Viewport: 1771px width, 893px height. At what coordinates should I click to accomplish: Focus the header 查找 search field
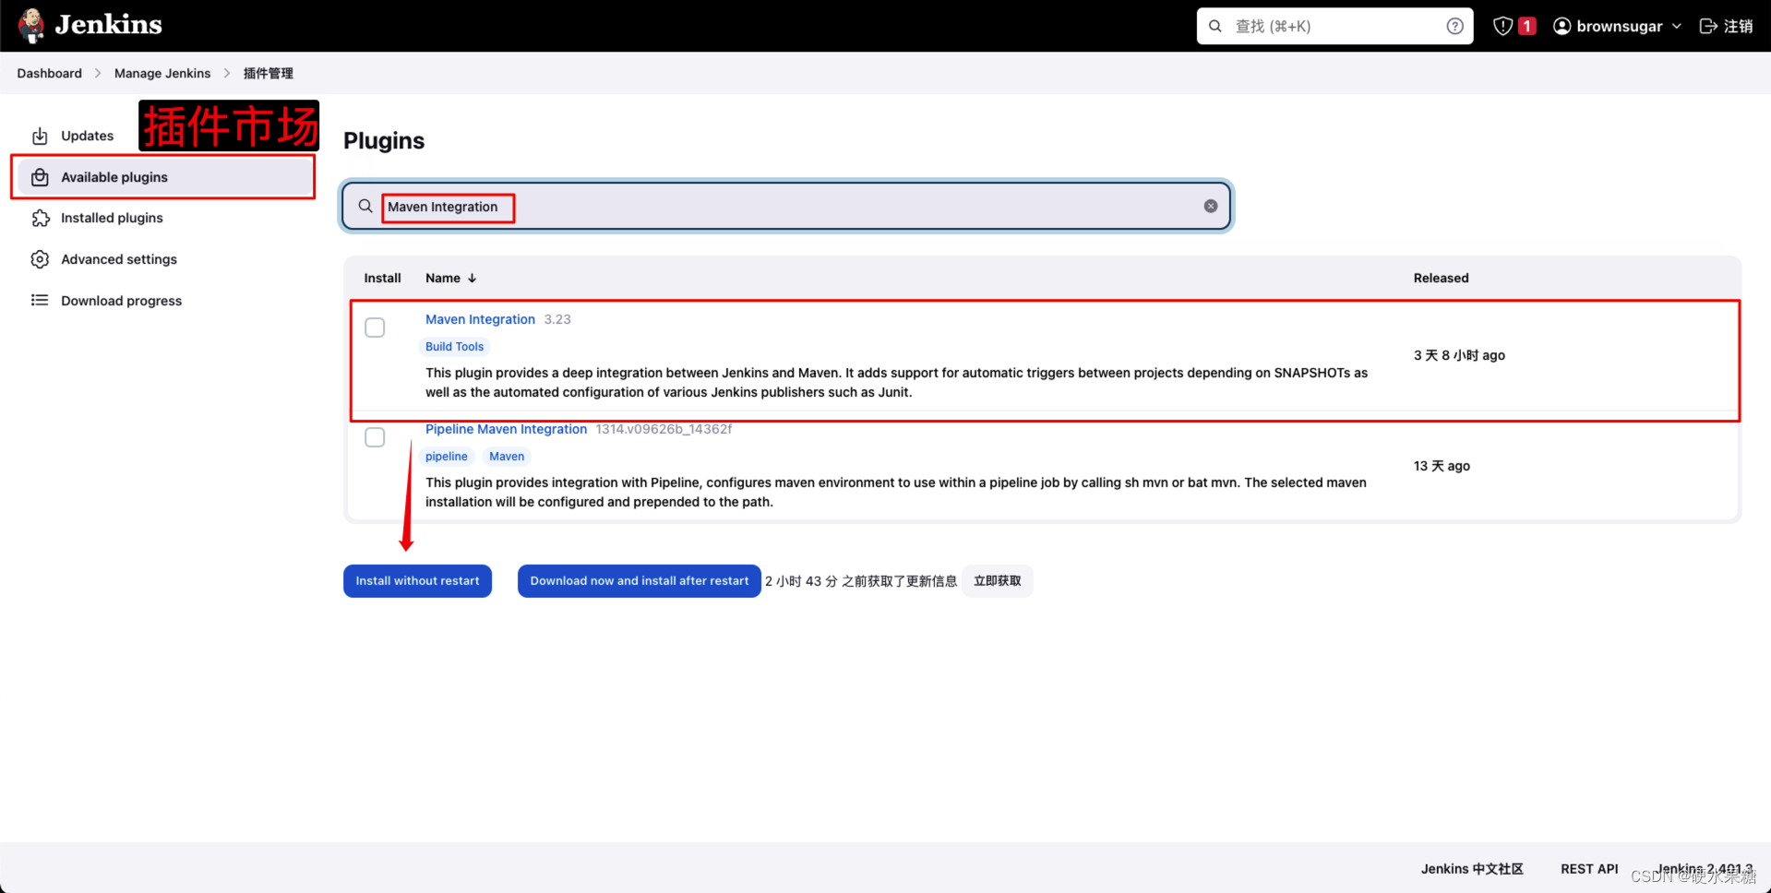point(1334,26)
